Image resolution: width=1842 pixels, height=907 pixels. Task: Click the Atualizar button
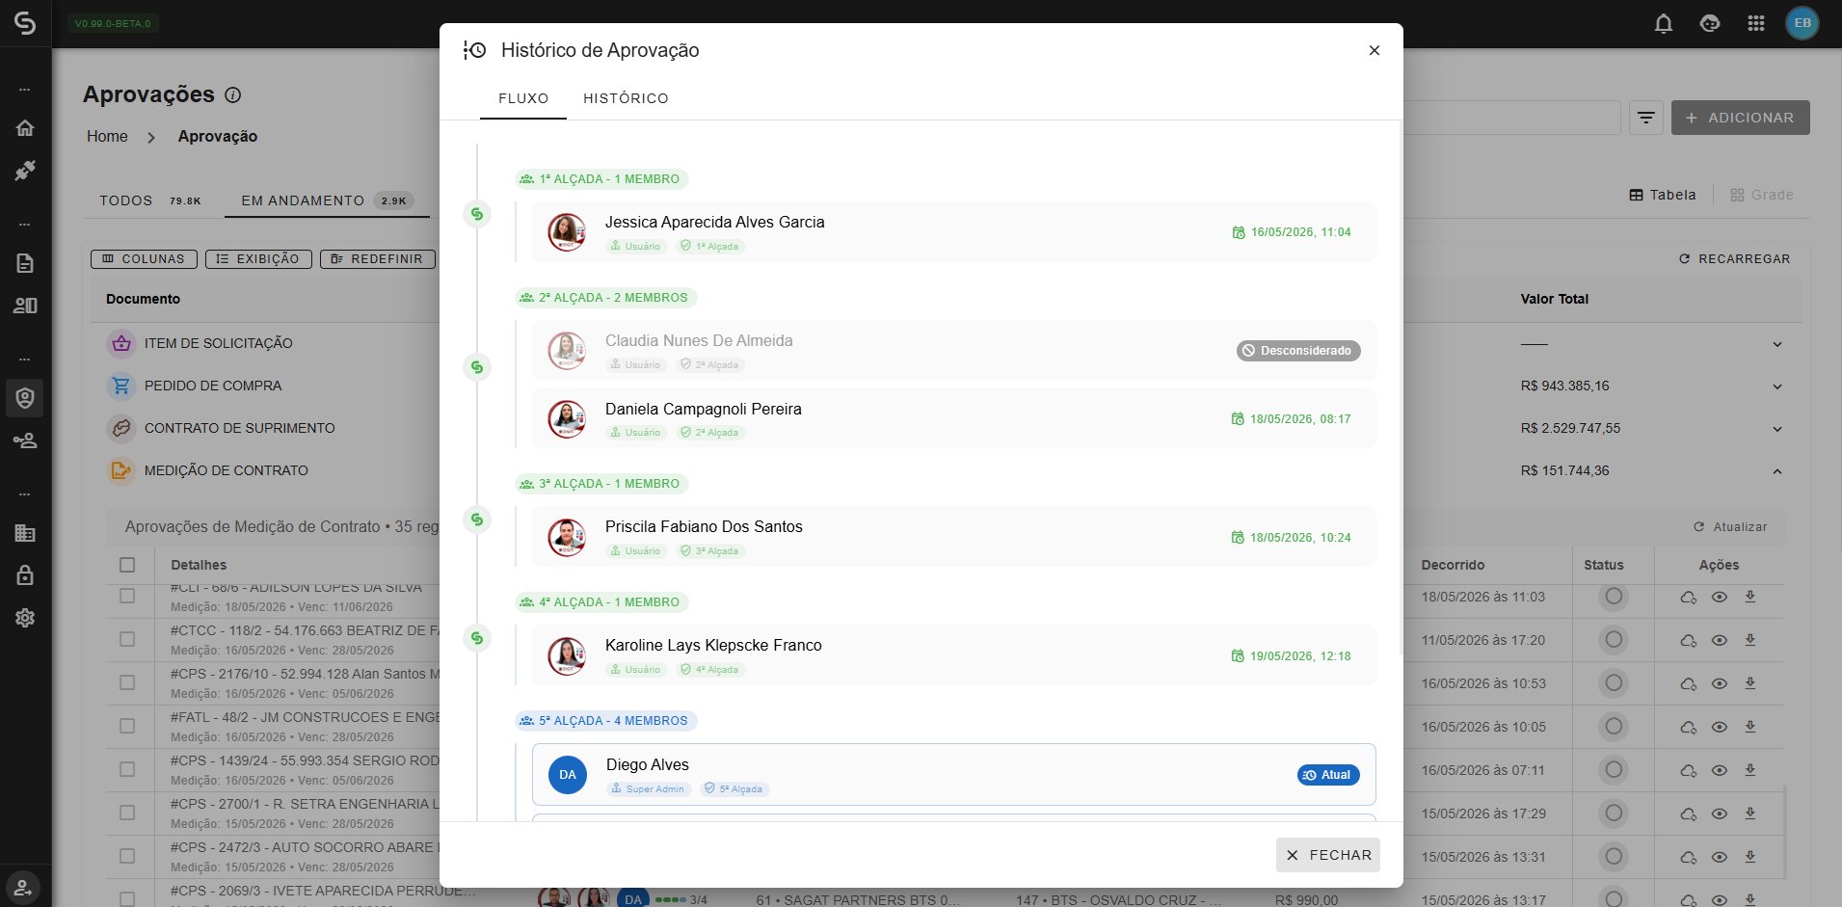1730,527
